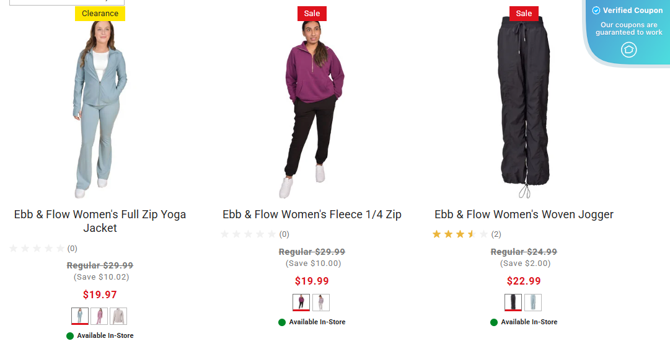Viewport: 670px width, 341px height.
Task: Select pink color swatch for Yoga Jacket
Action: click(x=99, y=316)
